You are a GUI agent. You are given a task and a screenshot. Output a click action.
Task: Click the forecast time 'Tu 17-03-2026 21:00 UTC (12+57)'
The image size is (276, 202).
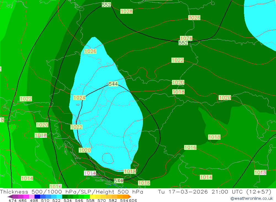coord(214,192)
